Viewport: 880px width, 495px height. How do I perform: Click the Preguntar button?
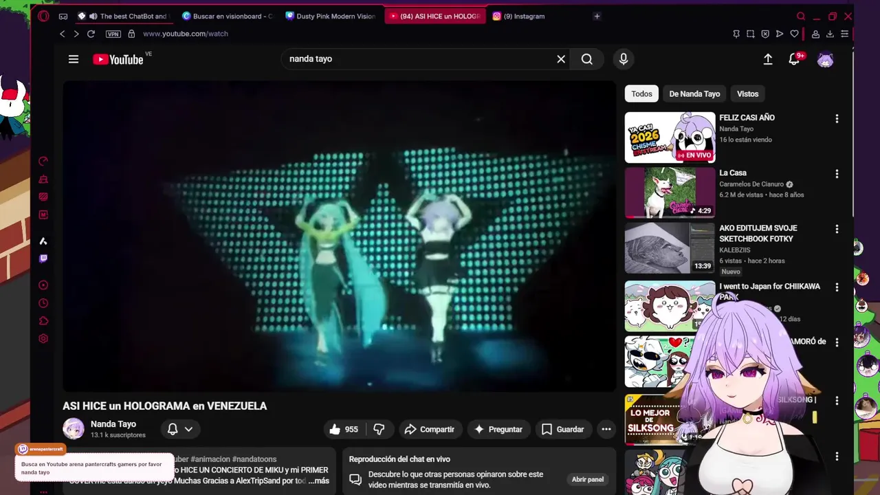coord(498,429)
